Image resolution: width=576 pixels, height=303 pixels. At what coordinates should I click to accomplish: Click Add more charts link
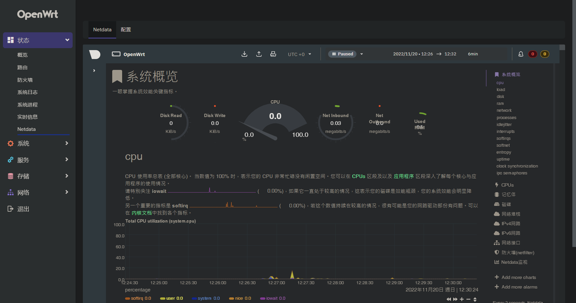point(515,277)
